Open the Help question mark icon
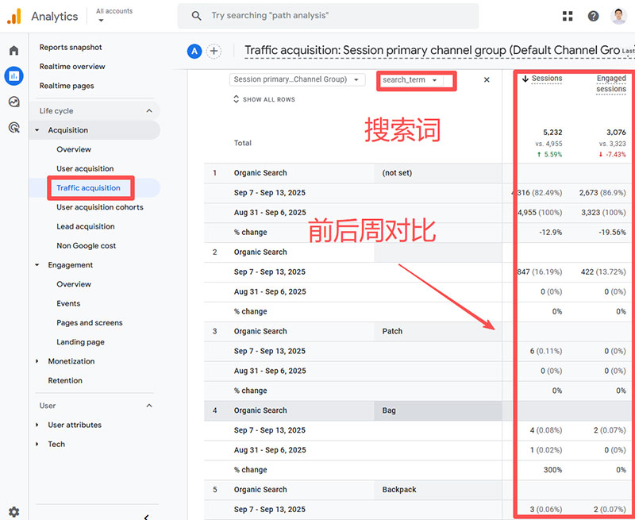The image size is (635, 520). 593,16
